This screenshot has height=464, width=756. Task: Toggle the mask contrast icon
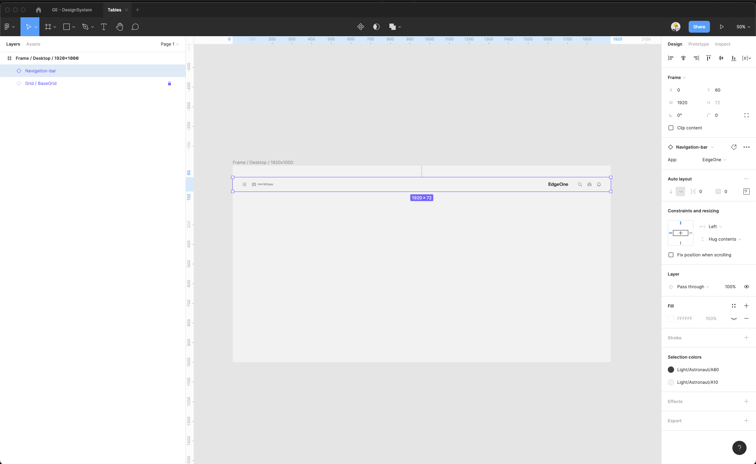[x=376, y=27]
